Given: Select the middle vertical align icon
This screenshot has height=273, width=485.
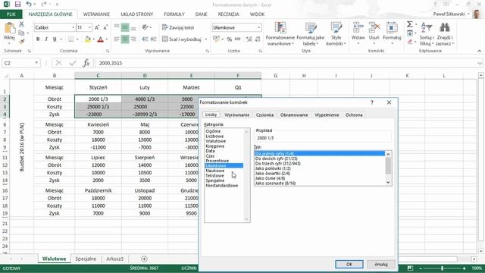Looking at the screenshot, I should [125, 27].
